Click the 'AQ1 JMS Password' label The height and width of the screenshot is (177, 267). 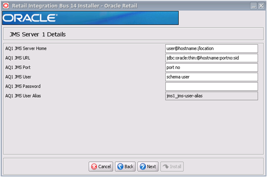click(x=23, y=86)
